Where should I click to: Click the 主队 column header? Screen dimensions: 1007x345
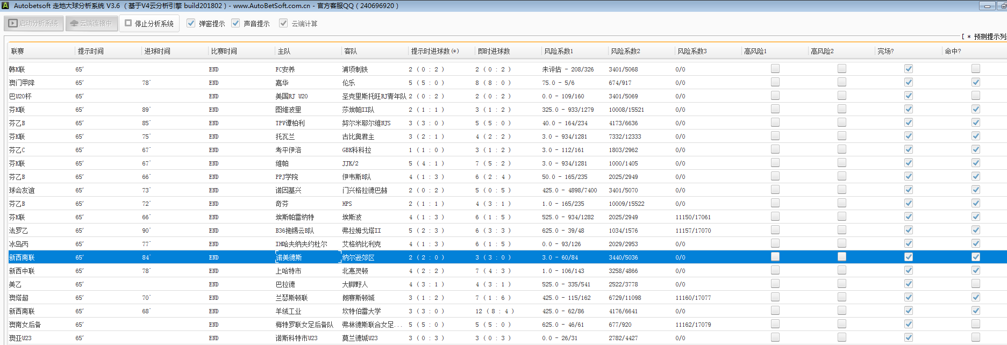click(284, 51)
